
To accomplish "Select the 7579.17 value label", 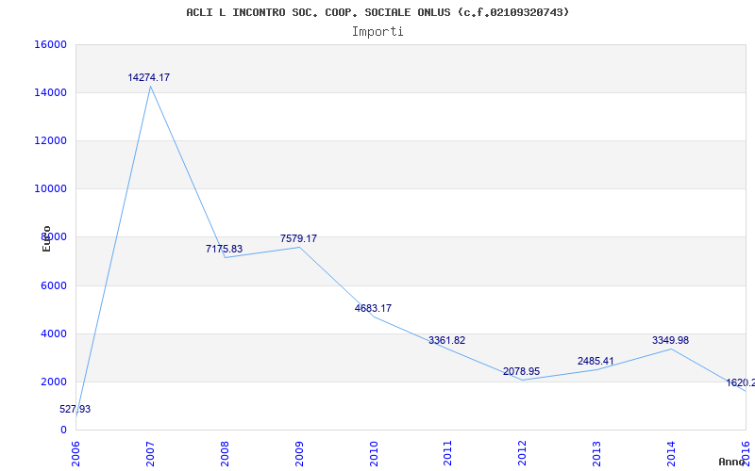I will (298, 238).
